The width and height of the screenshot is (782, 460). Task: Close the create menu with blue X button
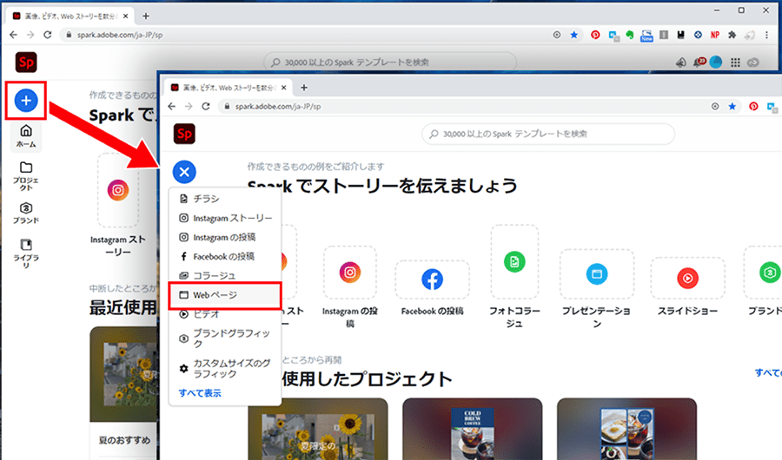coord(184,172)
